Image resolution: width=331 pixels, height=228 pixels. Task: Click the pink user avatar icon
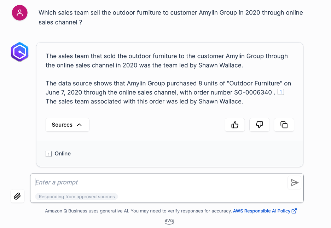pyautogui.click(x=20, y=13)
